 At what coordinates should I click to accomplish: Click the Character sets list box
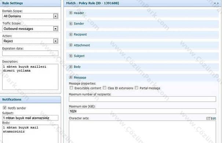(x=142, y=132)
